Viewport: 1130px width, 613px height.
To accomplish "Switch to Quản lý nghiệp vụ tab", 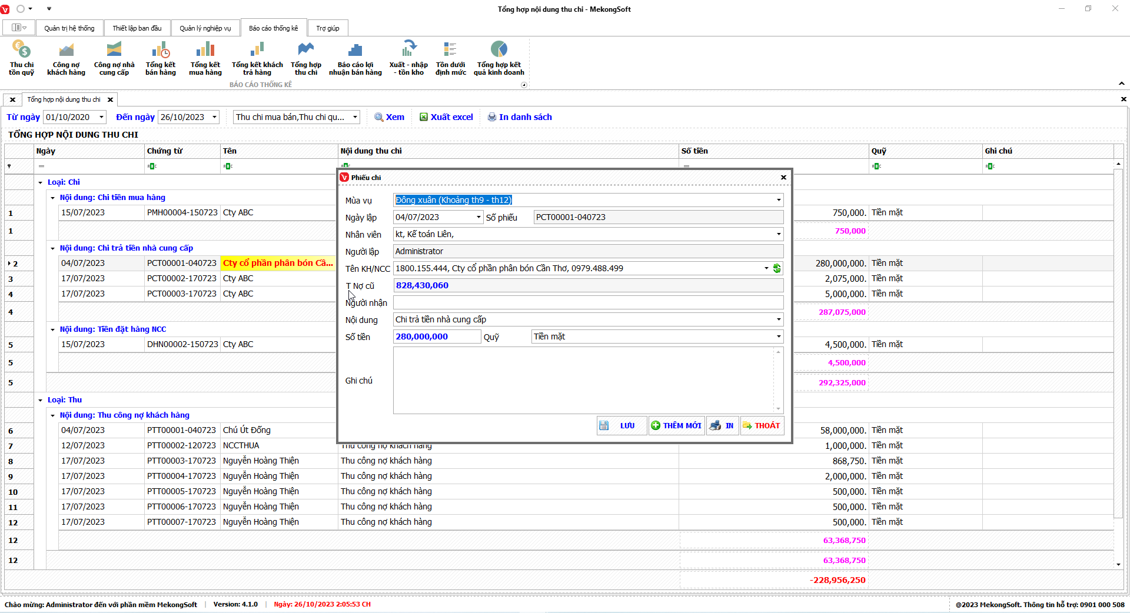I will (205, 28).
